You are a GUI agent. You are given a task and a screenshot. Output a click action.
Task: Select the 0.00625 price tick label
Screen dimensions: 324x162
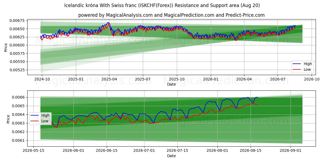17,37
